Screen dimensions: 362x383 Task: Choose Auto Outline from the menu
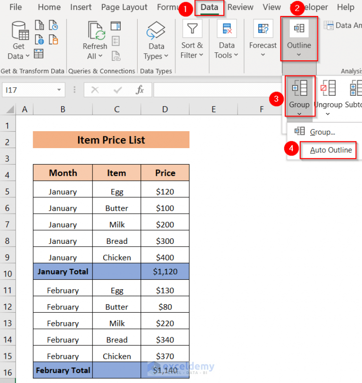point(331,150)
